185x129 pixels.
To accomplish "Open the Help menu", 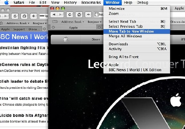I will coord(128,3).
